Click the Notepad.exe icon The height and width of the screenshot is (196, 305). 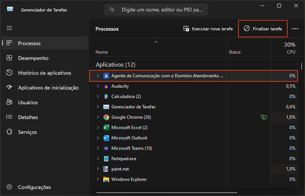click(106, 159)
